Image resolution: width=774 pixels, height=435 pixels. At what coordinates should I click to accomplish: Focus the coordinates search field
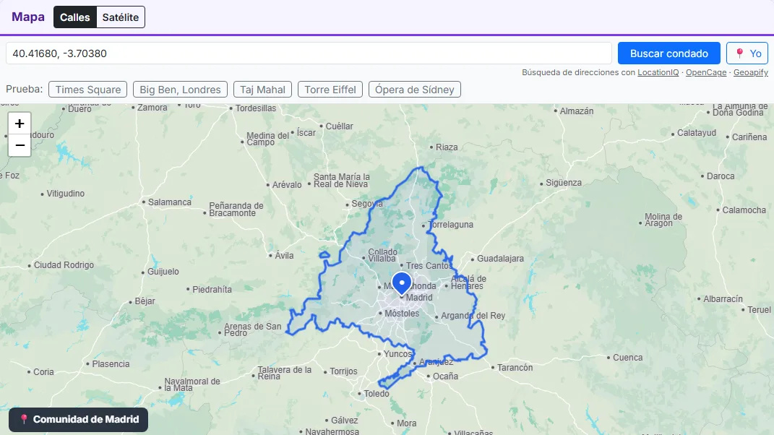pyautogui.click(x=309, y=53)
